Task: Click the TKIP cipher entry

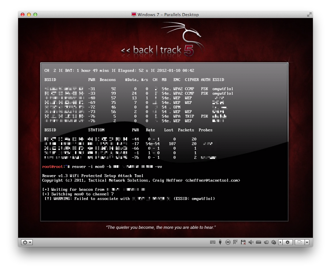Action: click(190, 116)
